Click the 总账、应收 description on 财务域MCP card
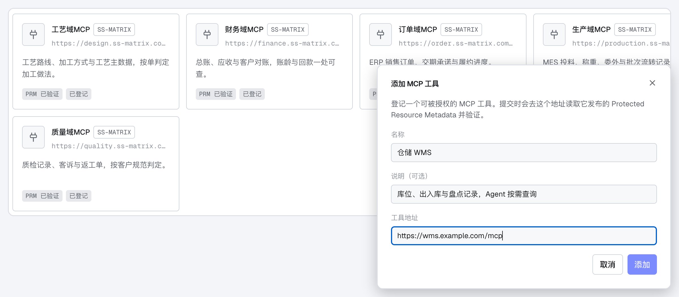This screenshot has width=679, height=297. click(266, 68)
